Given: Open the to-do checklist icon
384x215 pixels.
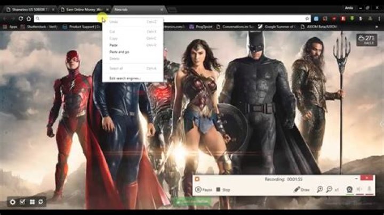Looking at the screenshot, I should [x=22, y=202].
